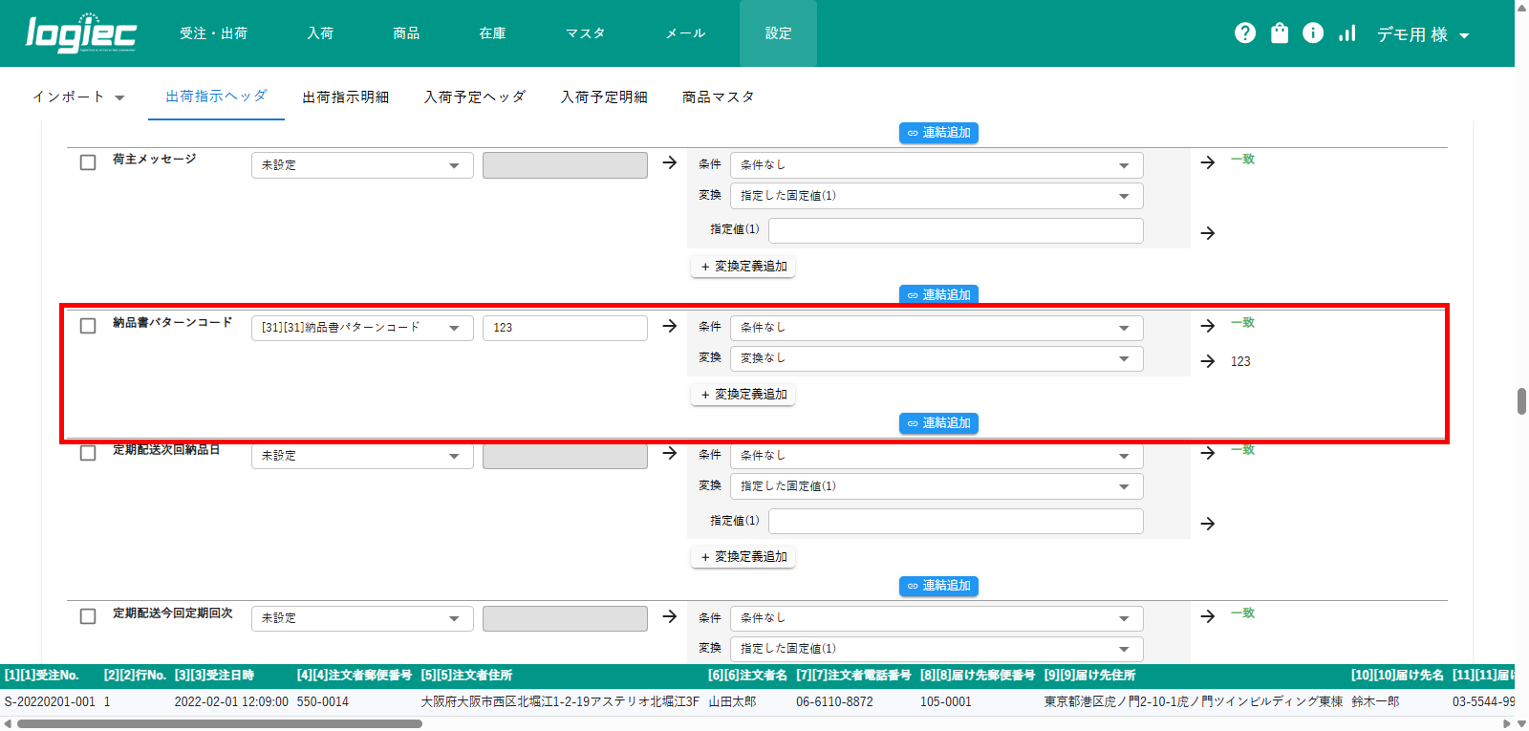Open the 在庫 menu

(x=492, y=33)
